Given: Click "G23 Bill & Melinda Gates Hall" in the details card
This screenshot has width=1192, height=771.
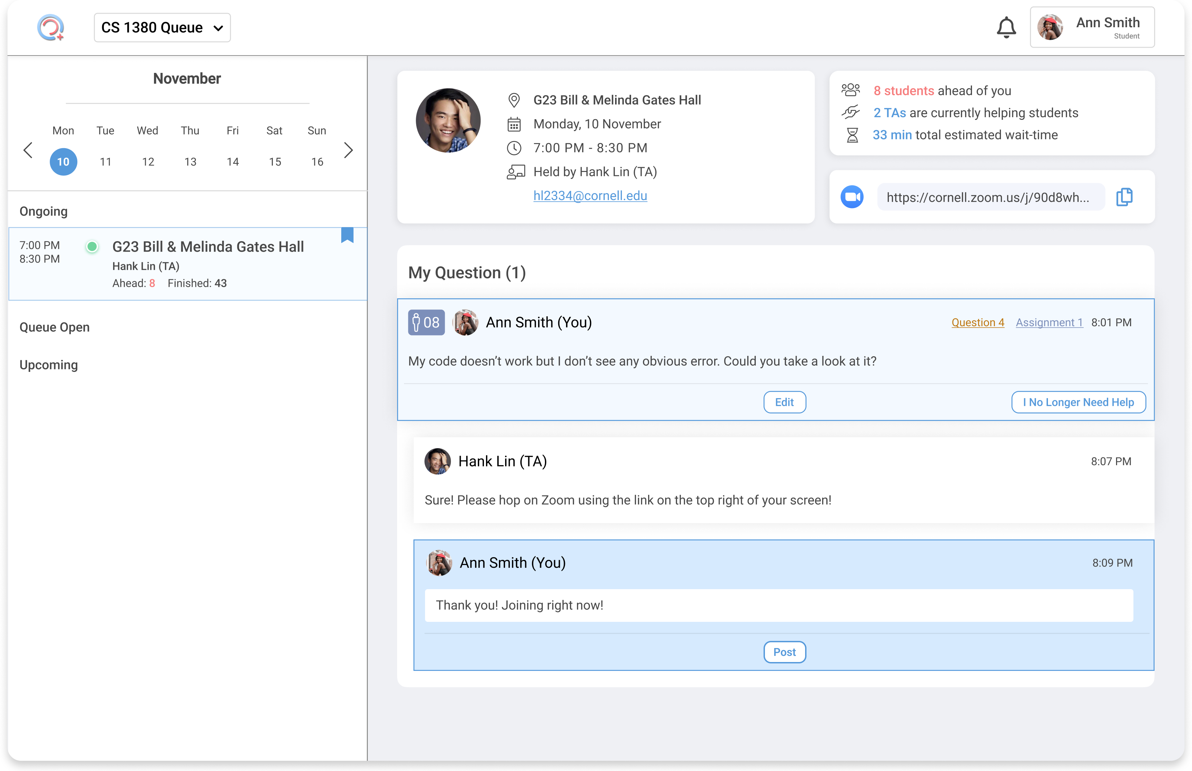Looking at the screenshot, I should pyautogui.click(x=617, y=100).
